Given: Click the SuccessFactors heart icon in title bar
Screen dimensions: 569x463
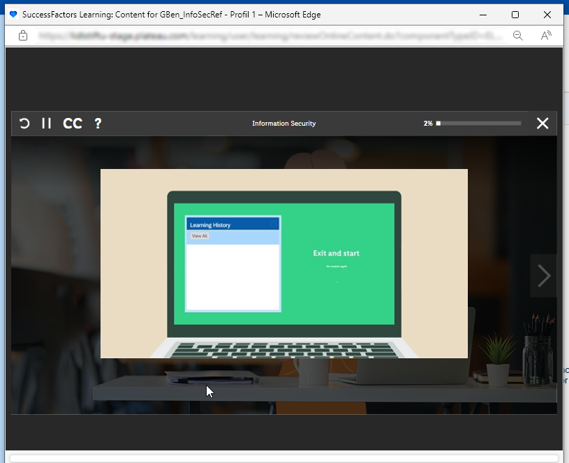Looking at the screenshot, I should tap(13, 15).
